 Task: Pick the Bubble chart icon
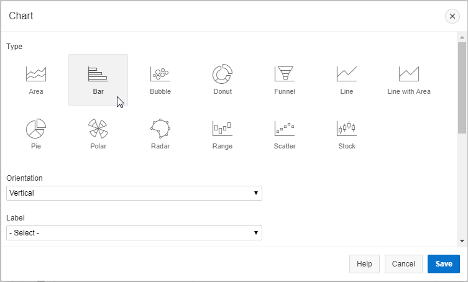160,80
